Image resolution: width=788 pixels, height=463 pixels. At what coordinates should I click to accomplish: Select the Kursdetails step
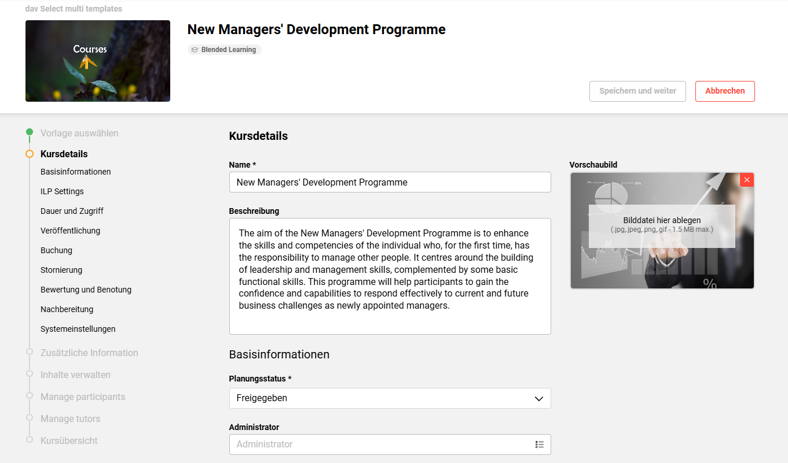[64, 154]
